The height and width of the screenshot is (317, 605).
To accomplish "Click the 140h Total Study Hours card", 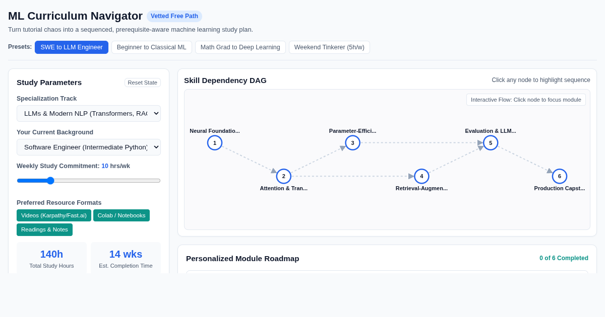I will [51, 258].
